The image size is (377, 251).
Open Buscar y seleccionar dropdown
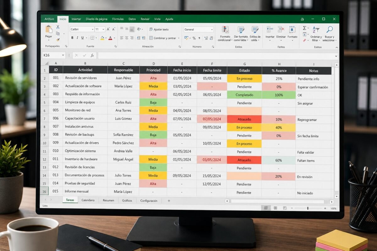(329, 34)
